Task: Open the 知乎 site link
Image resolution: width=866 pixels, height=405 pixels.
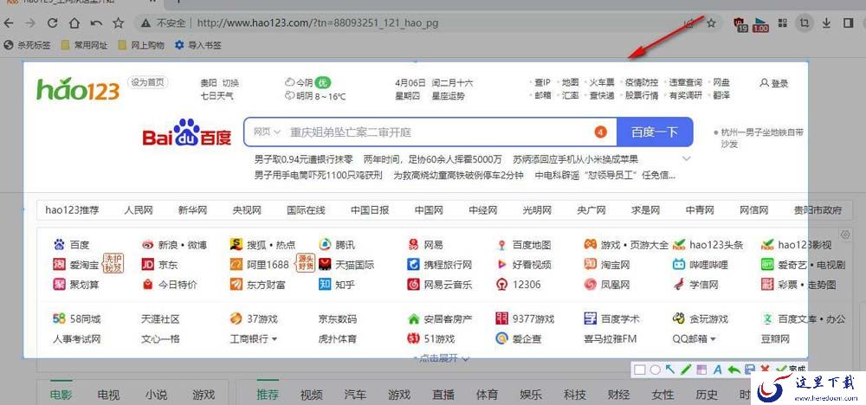Action: (x=337, y=285)
